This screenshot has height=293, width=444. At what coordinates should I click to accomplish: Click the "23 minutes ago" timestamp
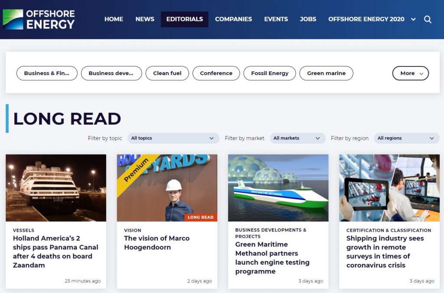pyautogui.click(x=83, y=281)
